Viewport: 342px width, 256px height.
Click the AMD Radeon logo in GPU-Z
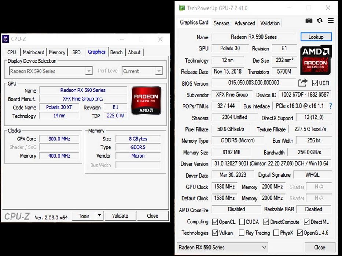tap(316, 60)
